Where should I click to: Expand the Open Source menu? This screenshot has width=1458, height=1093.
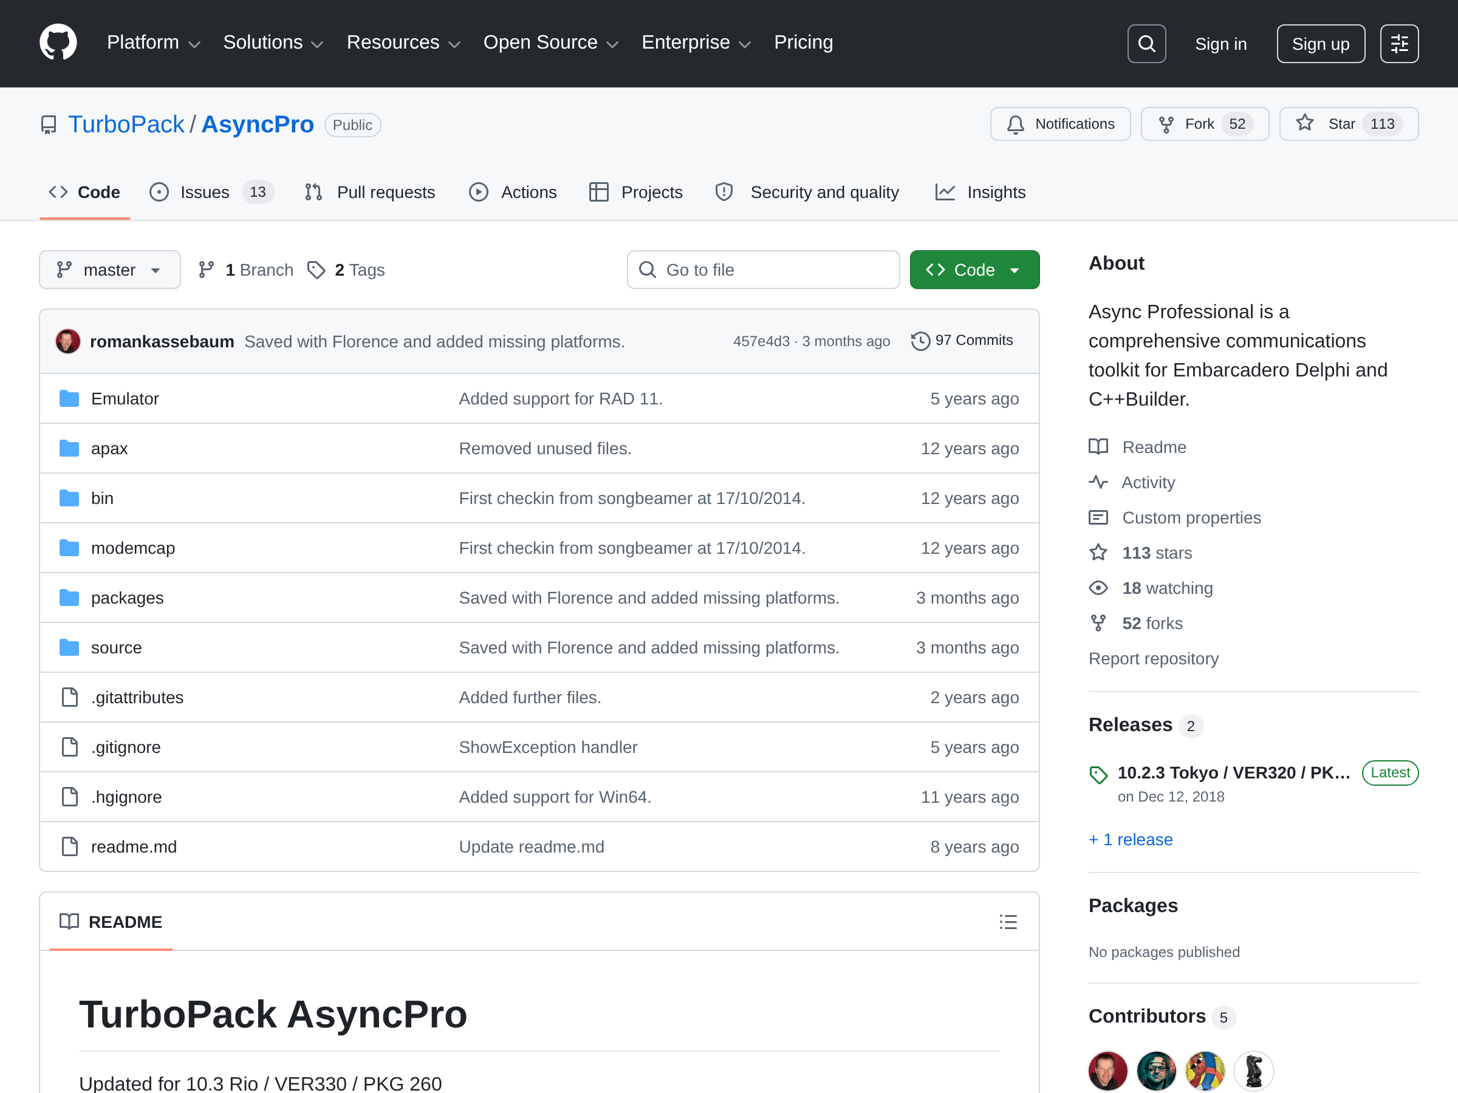[551, 43]
